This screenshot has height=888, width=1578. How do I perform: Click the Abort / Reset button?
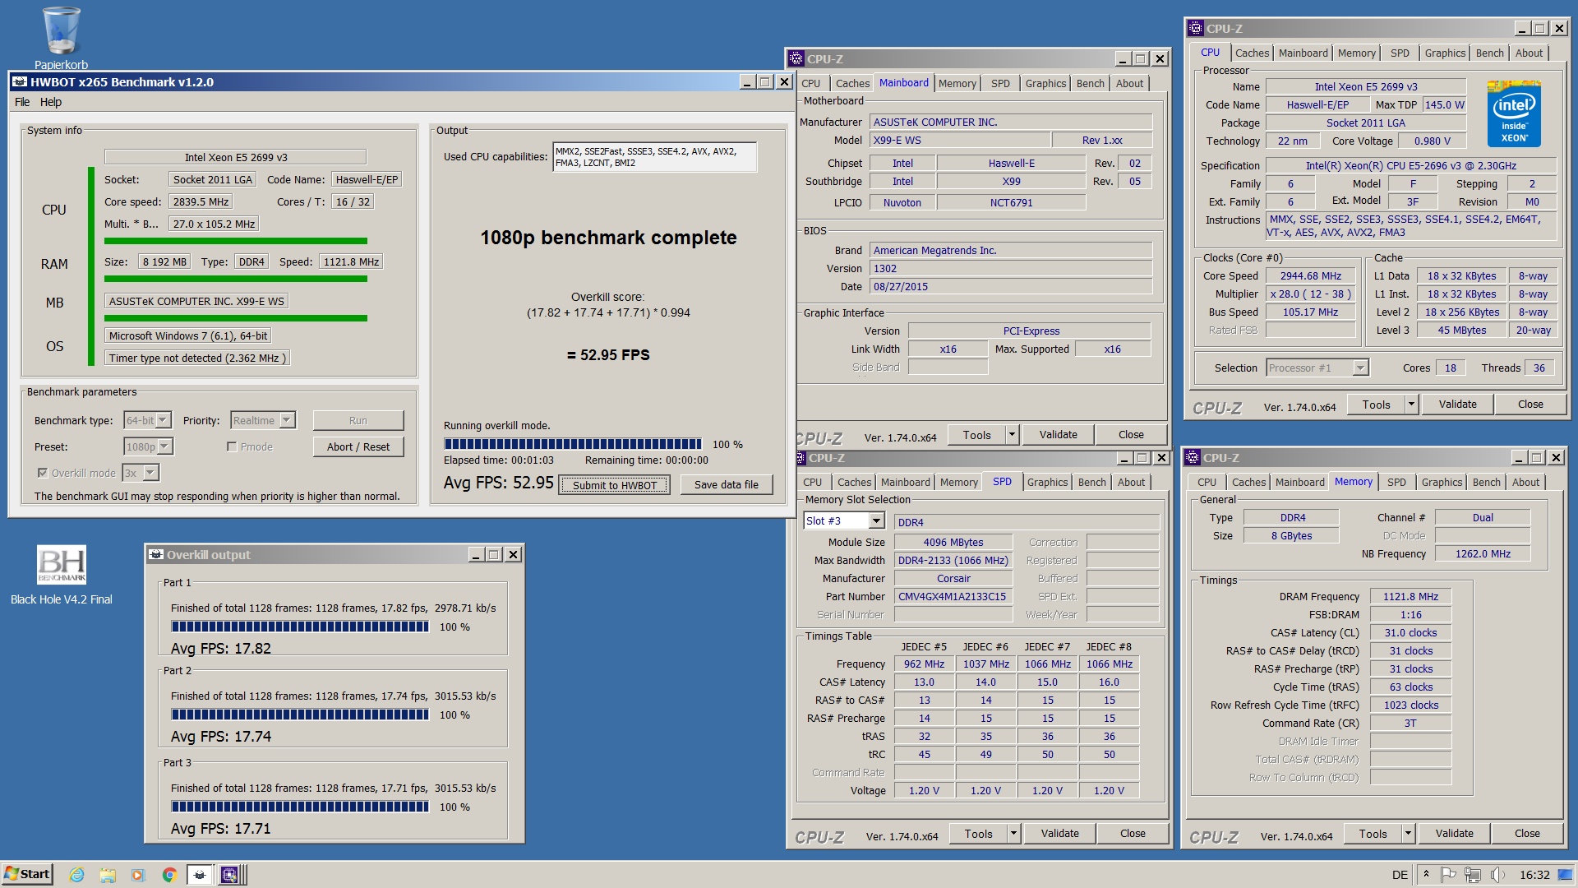tap(358, 446)
